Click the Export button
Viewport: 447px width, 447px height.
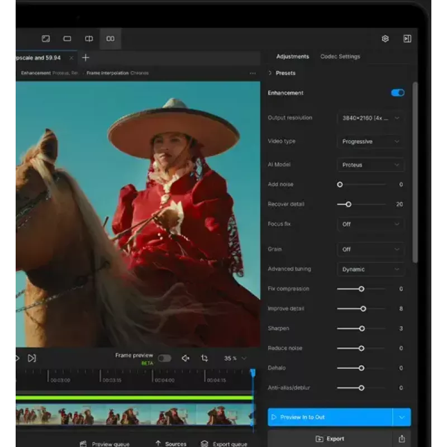tap(330, 439)
